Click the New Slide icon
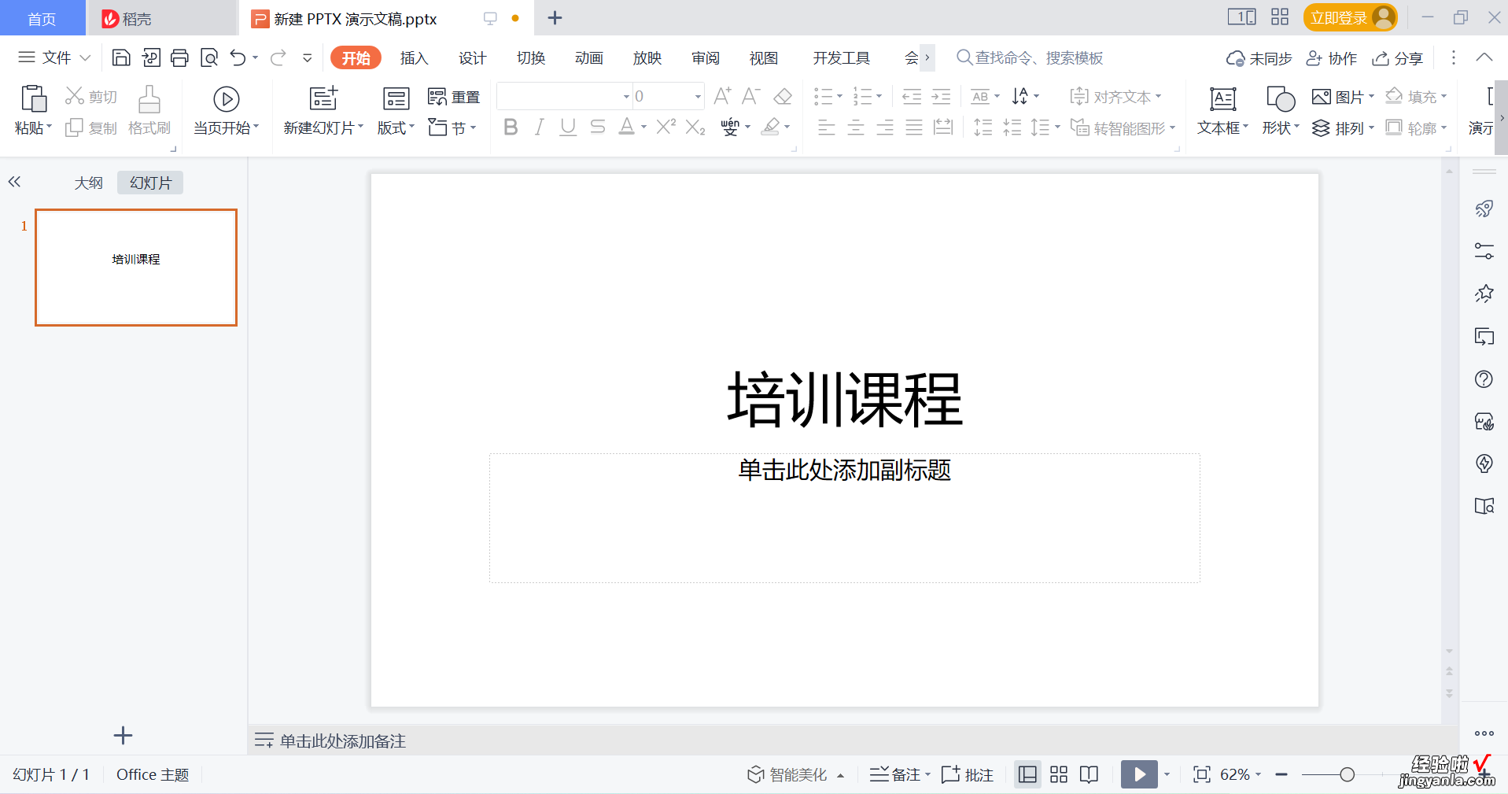The image size is (1508, 794). (x=323, y=99)
